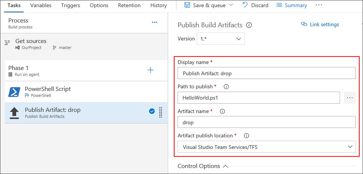The image size is (363, 174).
Task: Switch to the Variables tab
Action: tap(41, 5)
